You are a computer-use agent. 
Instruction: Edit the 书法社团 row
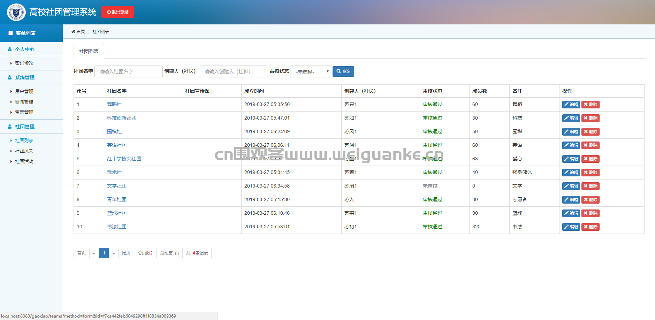tap(571, 227)
